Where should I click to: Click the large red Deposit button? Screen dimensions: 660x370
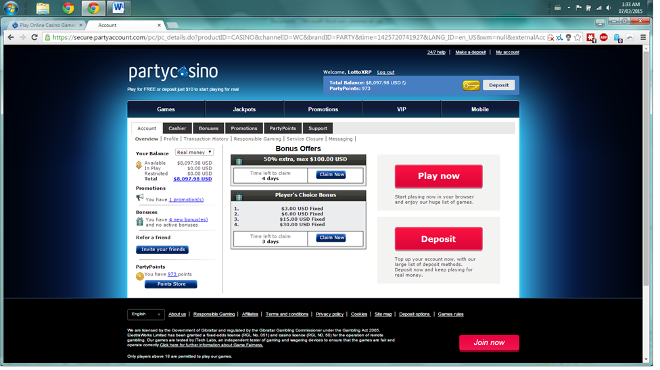(438, 239)
